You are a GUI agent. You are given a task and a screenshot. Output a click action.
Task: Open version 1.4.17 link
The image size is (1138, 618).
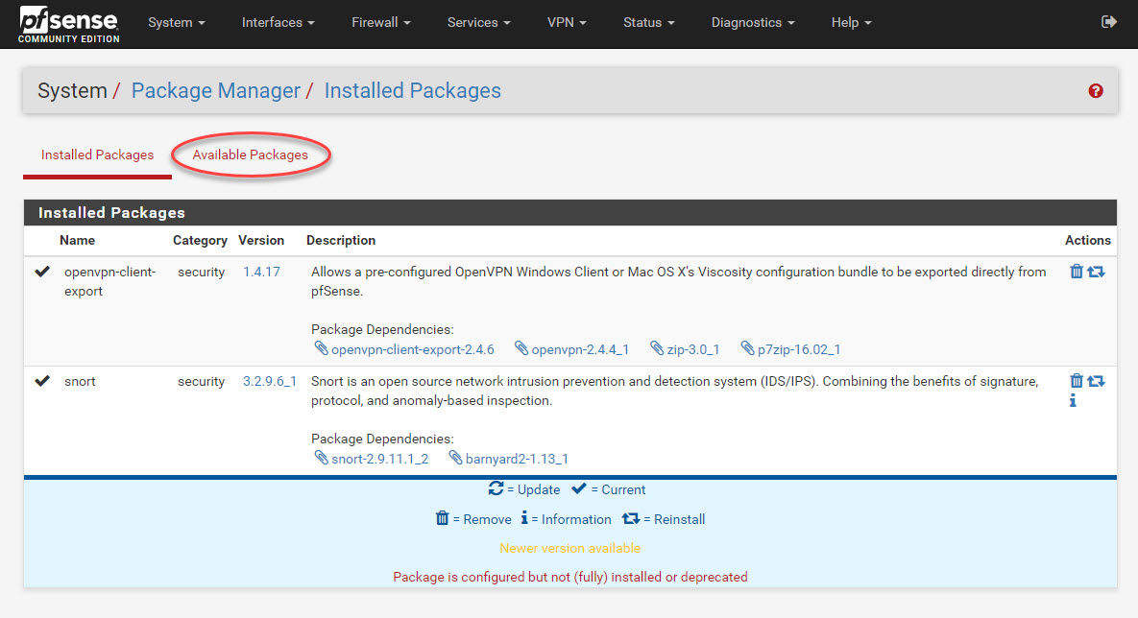261,272
